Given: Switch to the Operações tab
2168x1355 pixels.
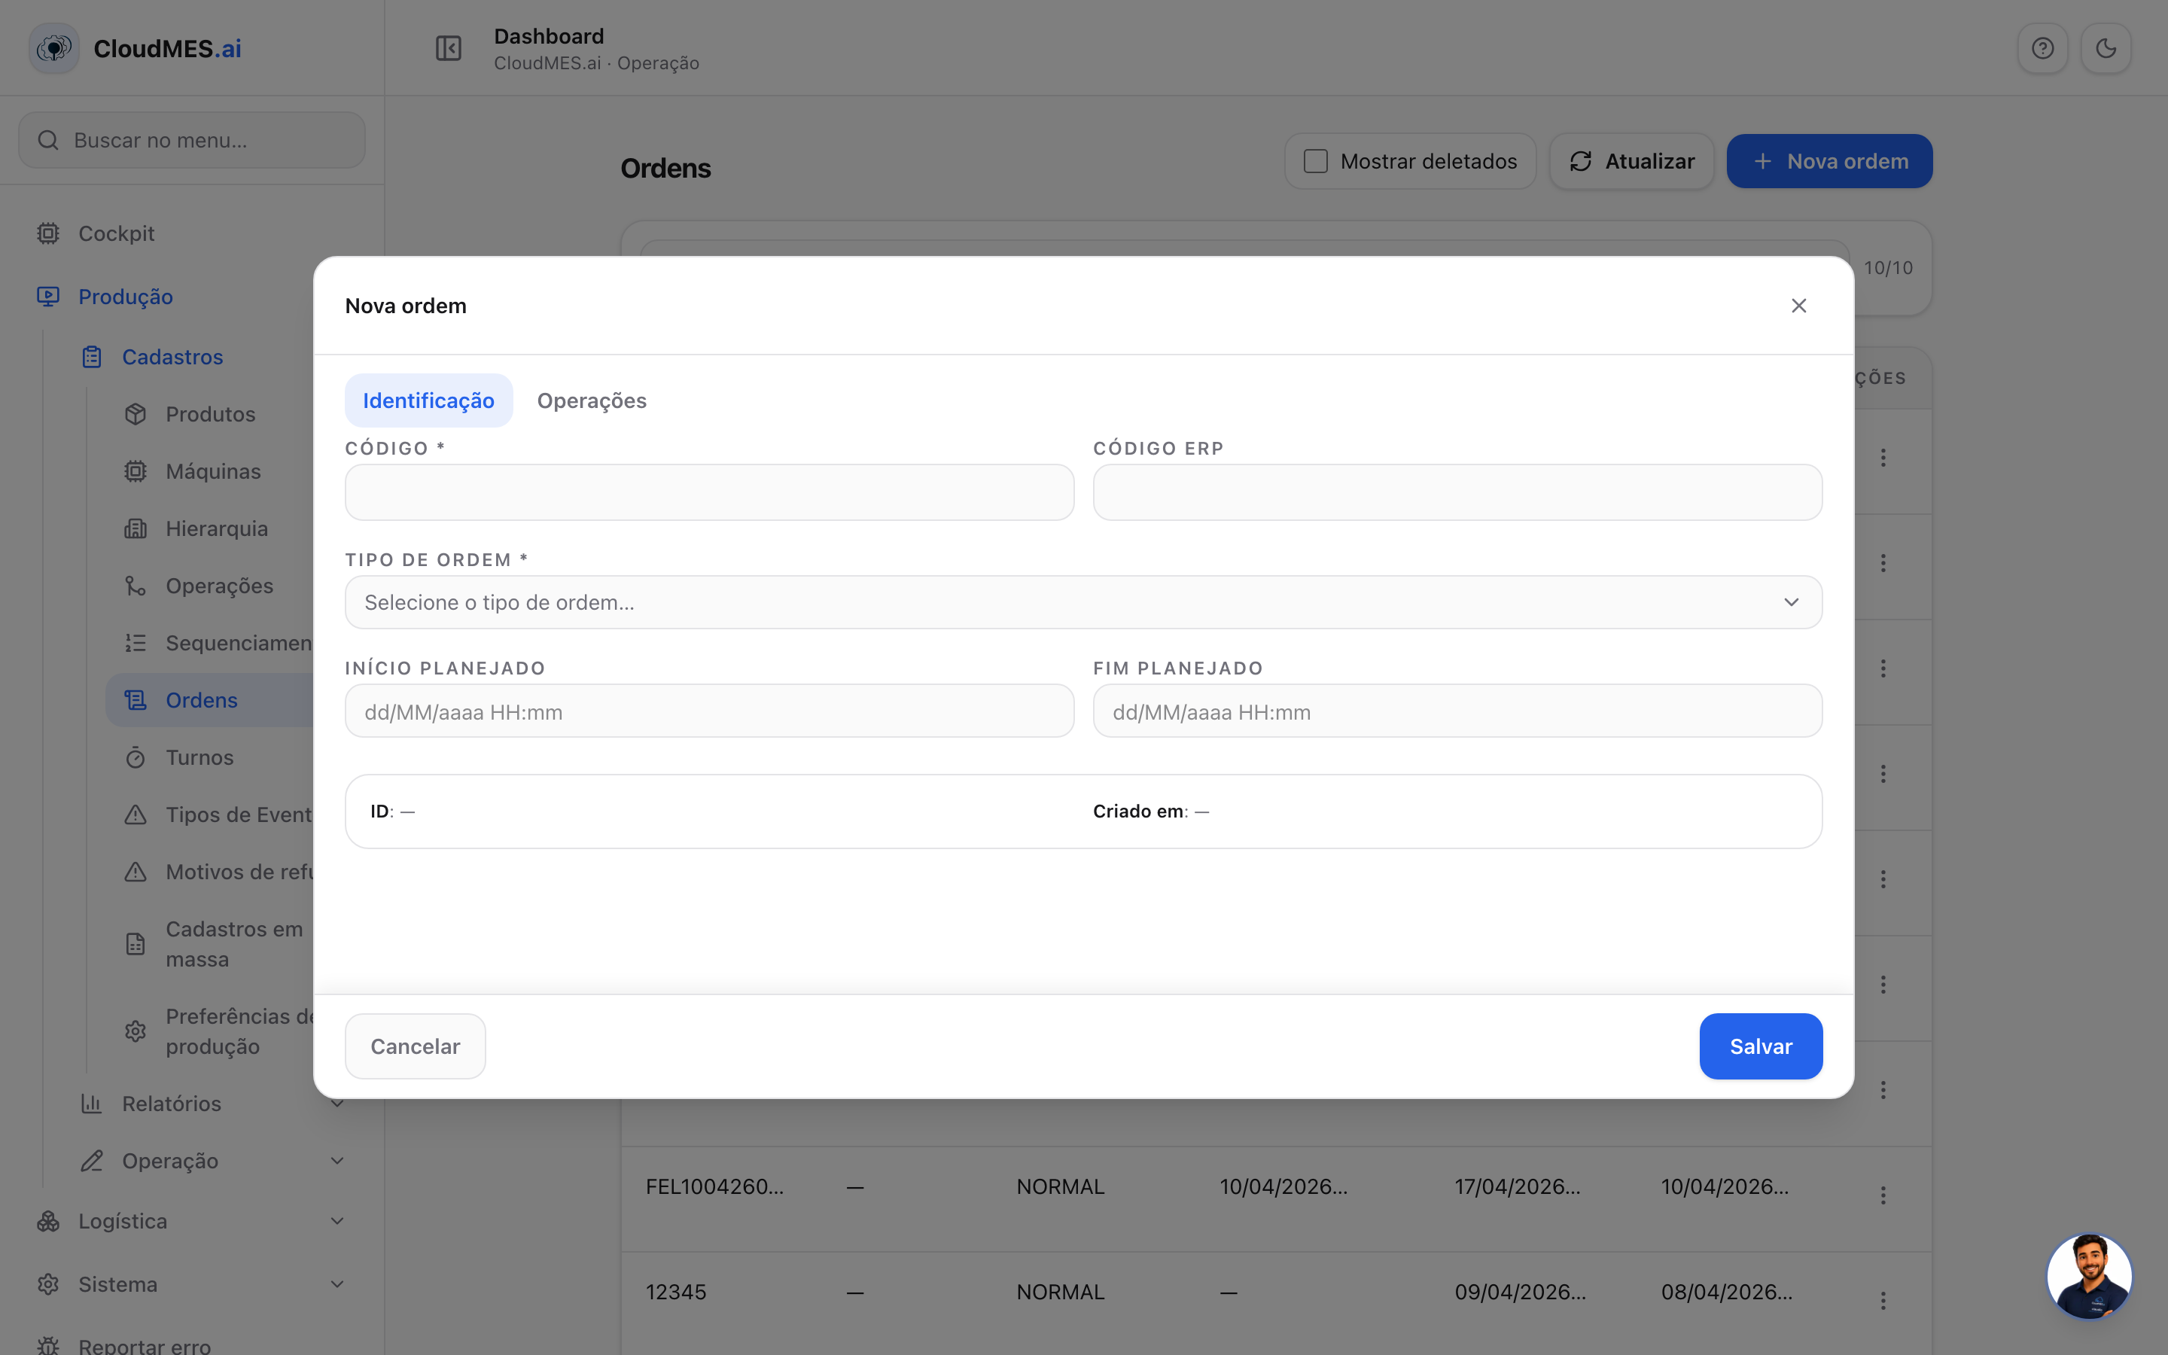Looking at the screenshot, I should 591,400.
